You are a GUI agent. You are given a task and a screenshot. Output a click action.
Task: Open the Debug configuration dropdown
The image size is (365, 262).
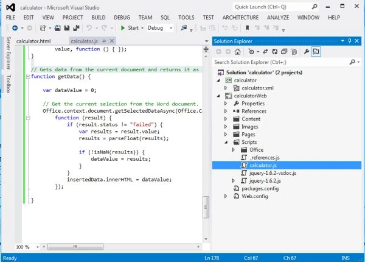pos(160,28)
